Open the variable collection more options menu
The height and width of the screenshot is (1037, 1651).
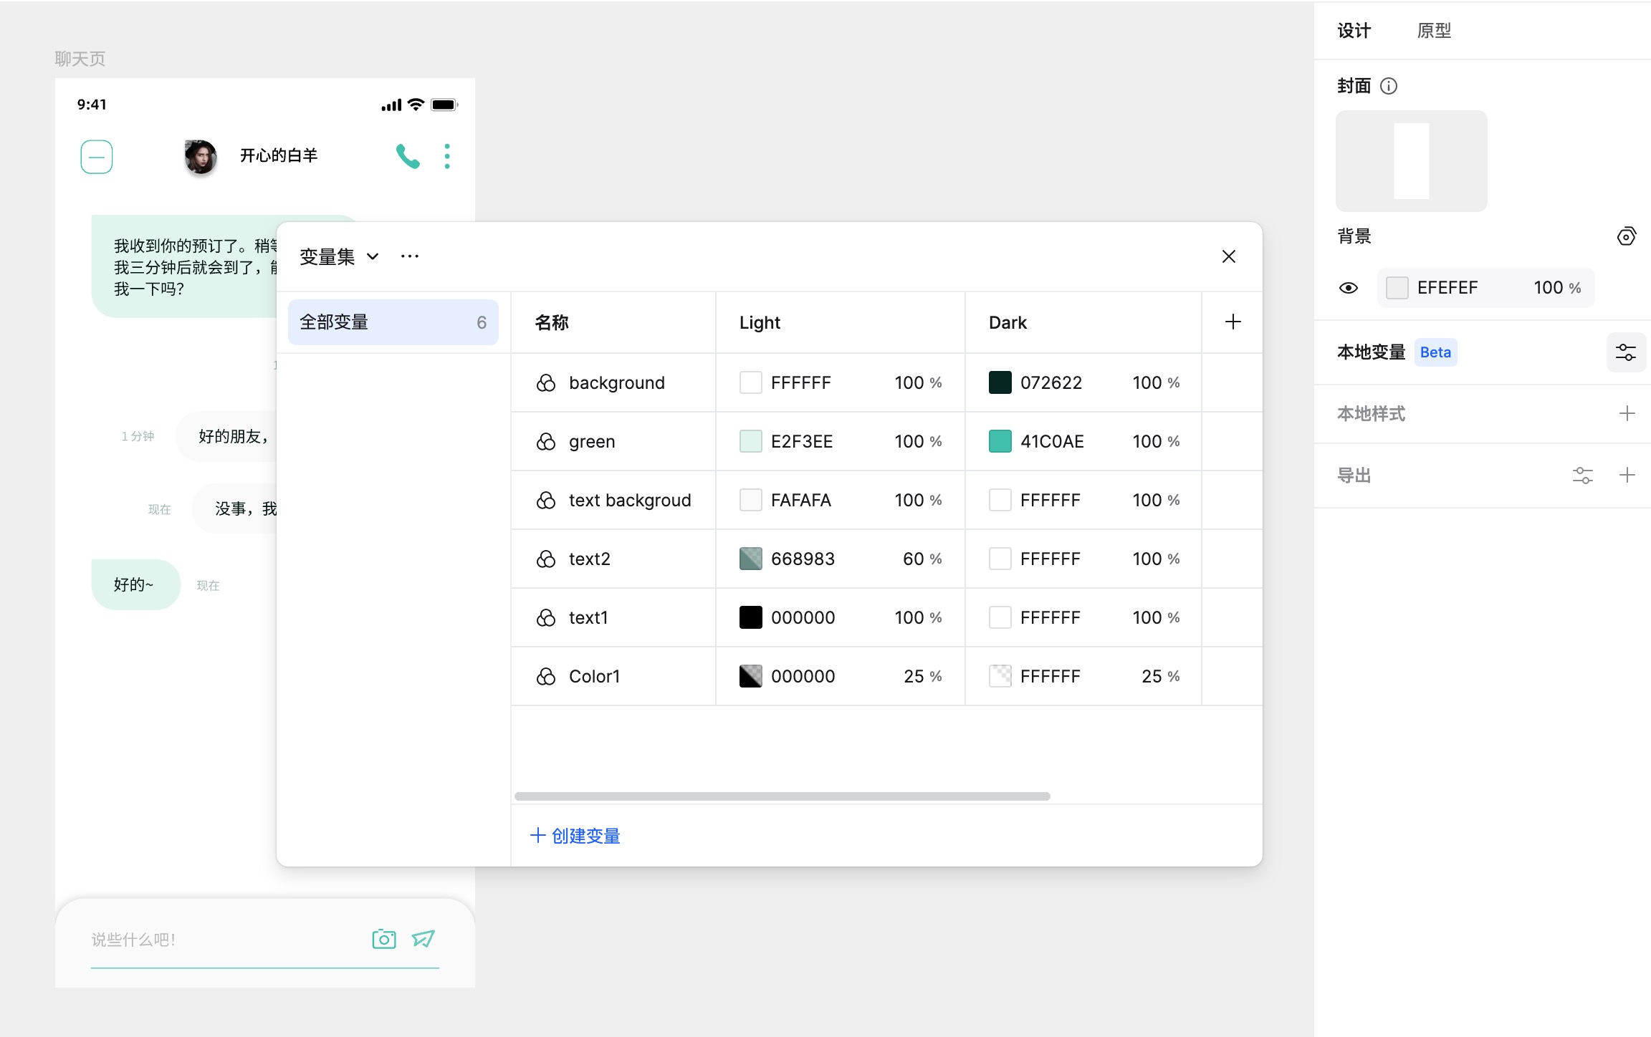coord(410,256)
